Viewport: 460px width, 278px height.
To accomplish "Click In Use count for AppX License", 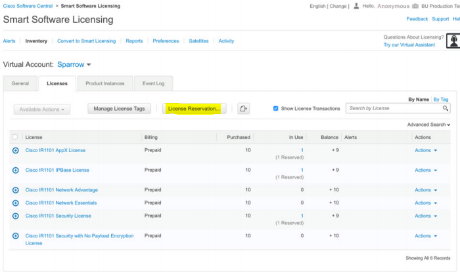I will pyautogui.click(x=302, y=150).
